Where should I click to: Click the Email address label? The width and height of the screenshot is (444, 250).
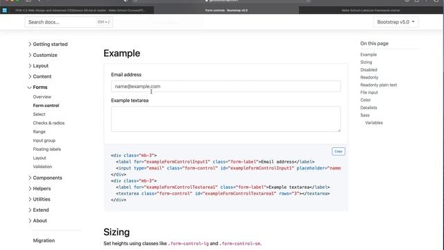click(x=126, y=74)
